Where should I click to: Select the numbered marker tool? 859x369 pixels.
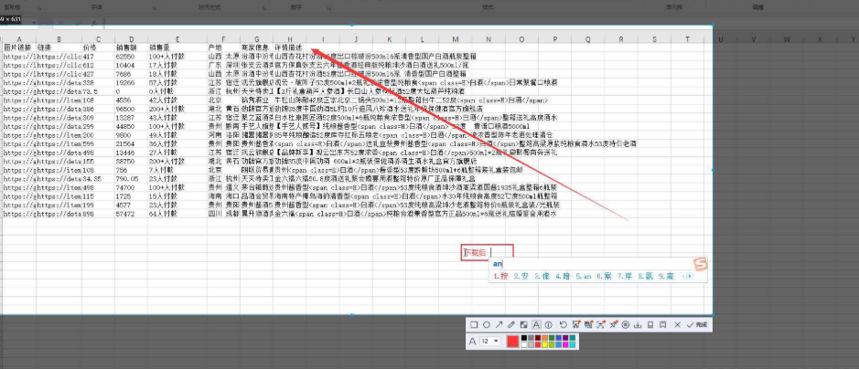click(548, 325)
